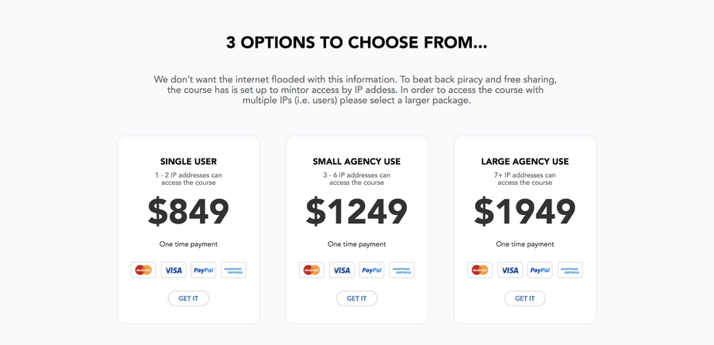This screenshot has height=345, width=714.
Task: Click the $1249 price for Small Agency
Action: [356, 212]
